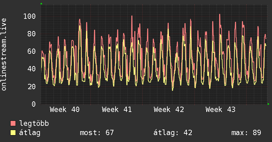Click the 80 y-axis tick label
The width and height of the screenshot is (272, 142).
32,34
